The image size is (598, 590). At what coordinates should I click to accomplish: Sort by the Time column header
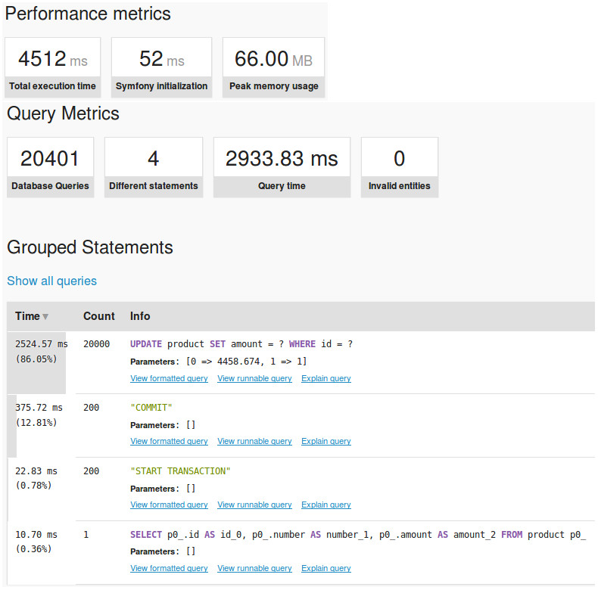point(27,316)
